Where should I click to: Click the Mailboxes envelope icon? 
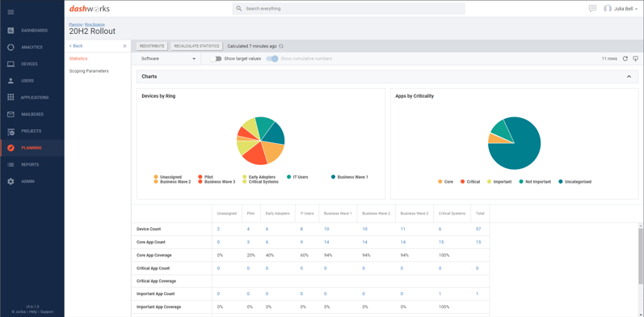11,114
